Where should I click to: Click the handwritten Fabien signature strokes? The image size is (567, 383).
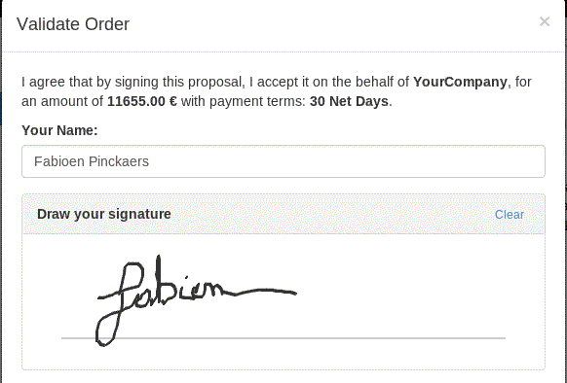pos(197,300)
